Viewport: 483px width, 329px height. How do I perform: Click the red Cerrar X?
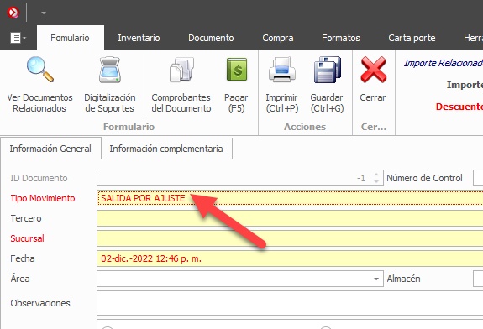373,70
